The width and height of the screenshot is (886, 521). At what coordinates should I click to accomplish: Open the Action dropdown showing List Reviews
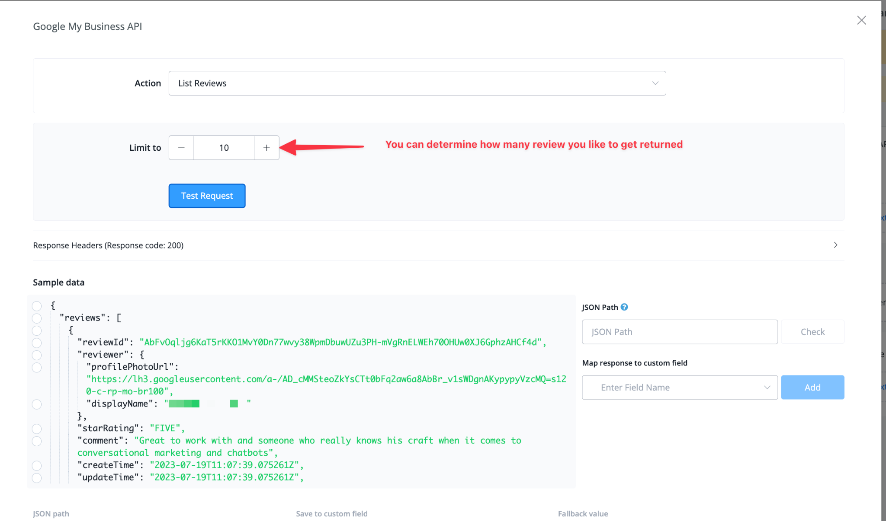click(x=417, y=83)
